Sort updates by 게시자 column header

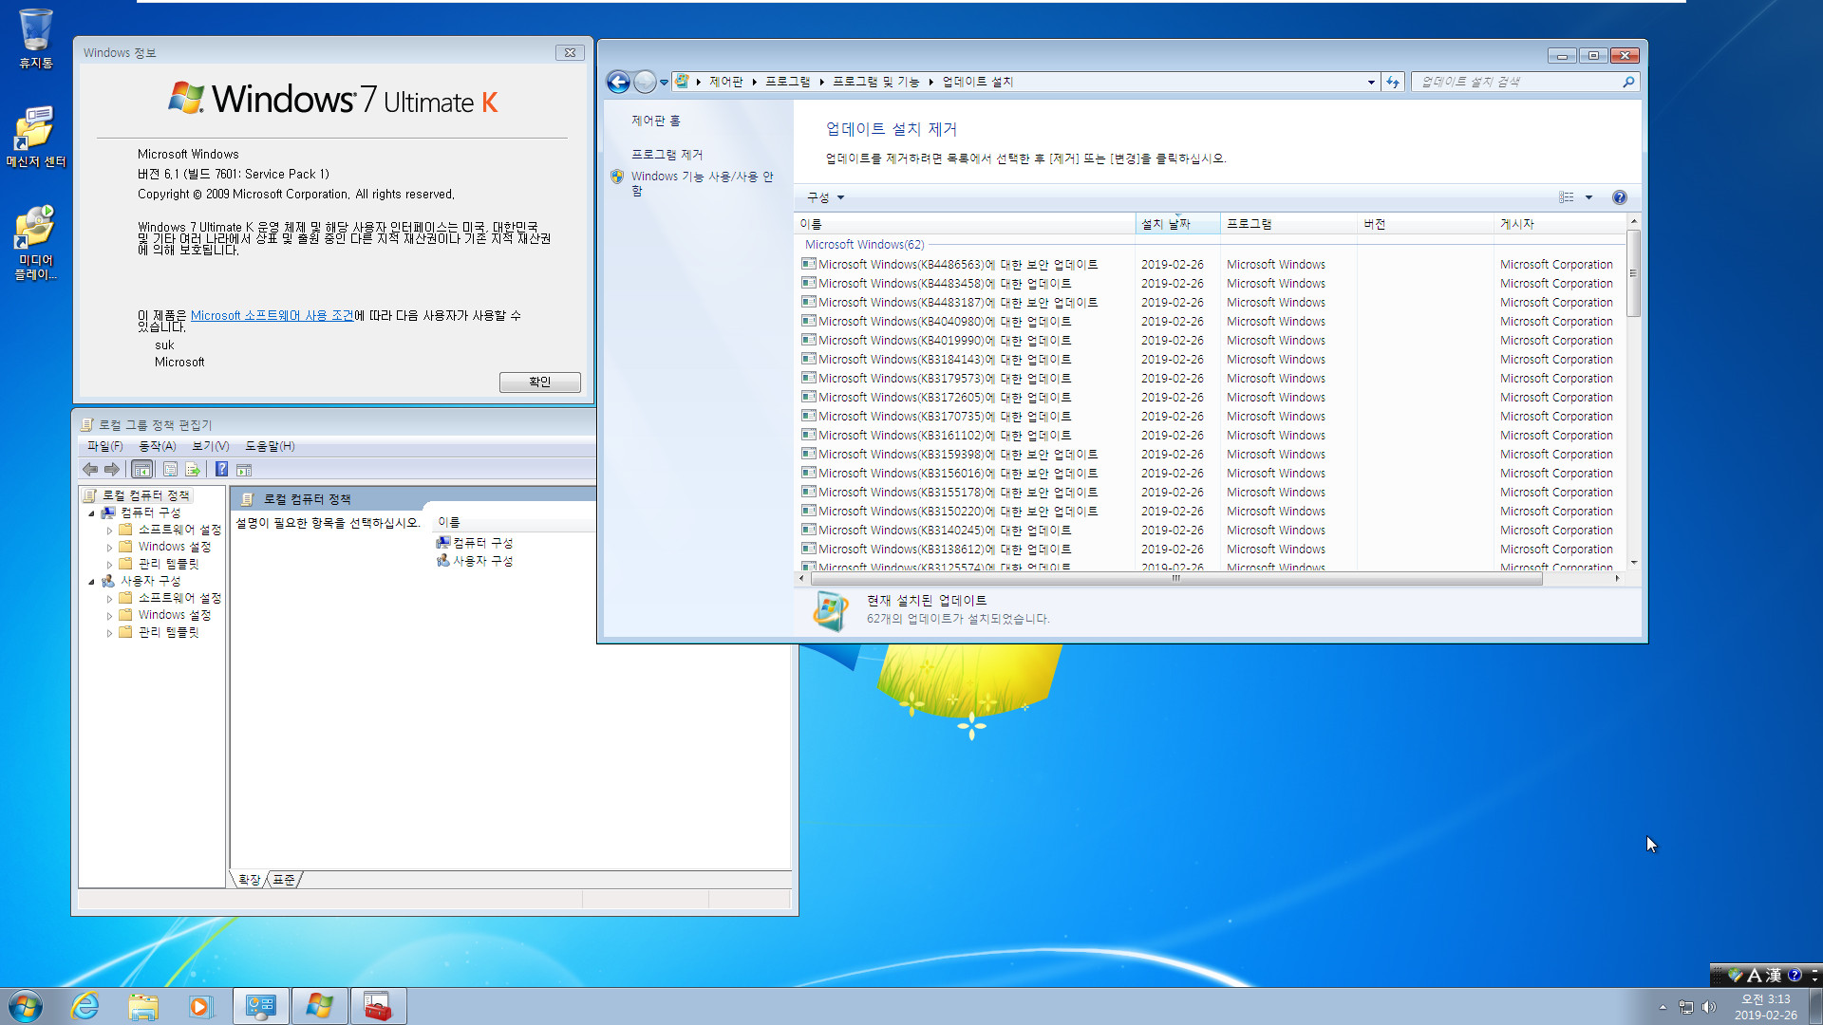(x=1560, y=224)
